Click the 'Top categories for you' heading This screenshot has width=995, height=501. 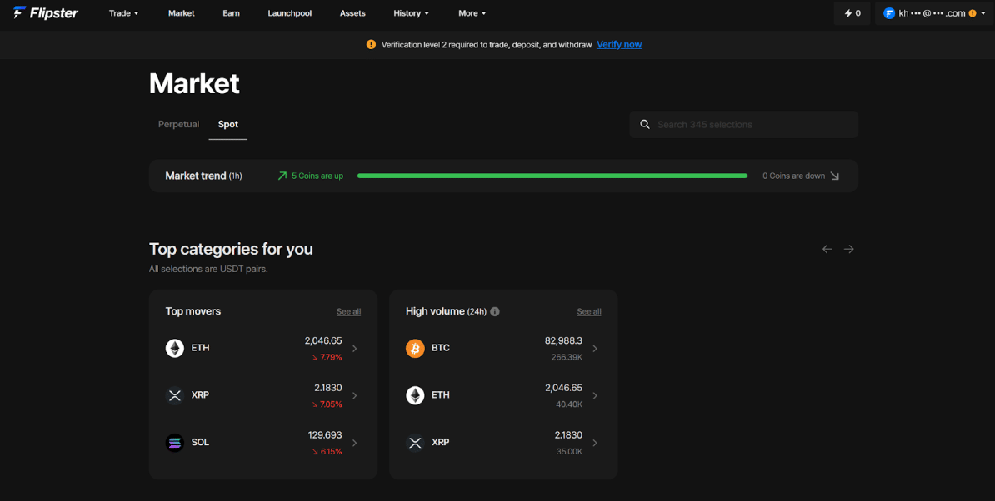(x=231, y=249)
